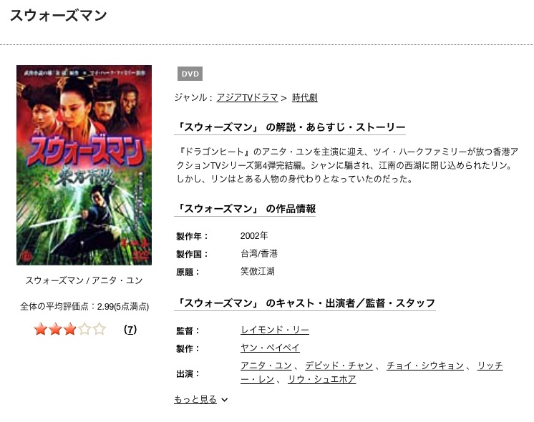Click the second orange rating star
The height and width of the screenshot is (422, 534).
tap(55, 329)
